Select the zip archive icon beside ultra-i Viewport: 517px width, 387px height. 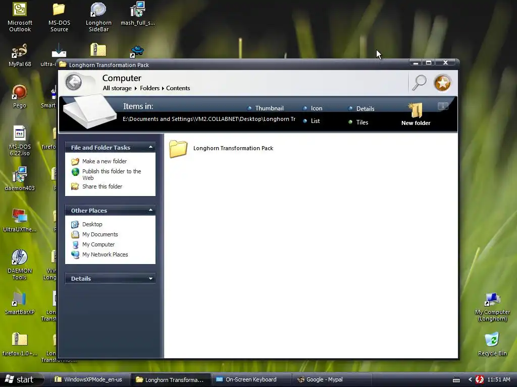click(98, 50)
